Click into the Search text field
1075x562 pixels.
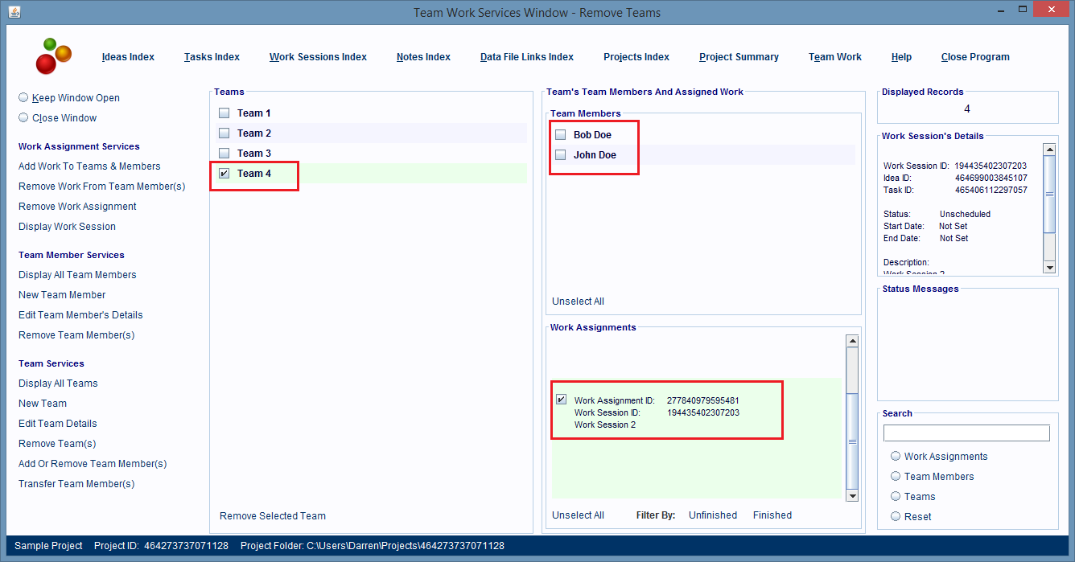966,433
